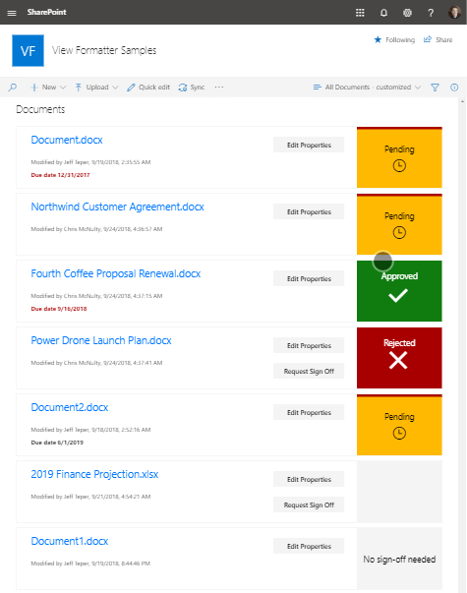Edit Properties for Power Drone Launch Plan
467x593 pixels.
pyautogui.click(x=309, y=345)
